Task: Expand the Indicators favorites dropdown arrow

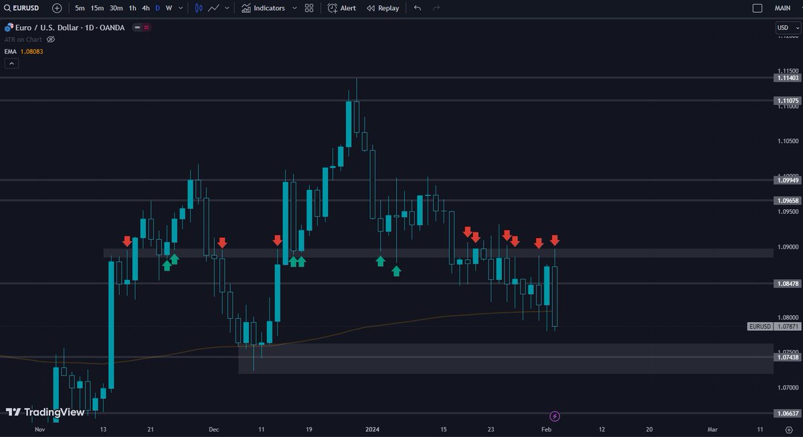Action: (x=294, y=8)
